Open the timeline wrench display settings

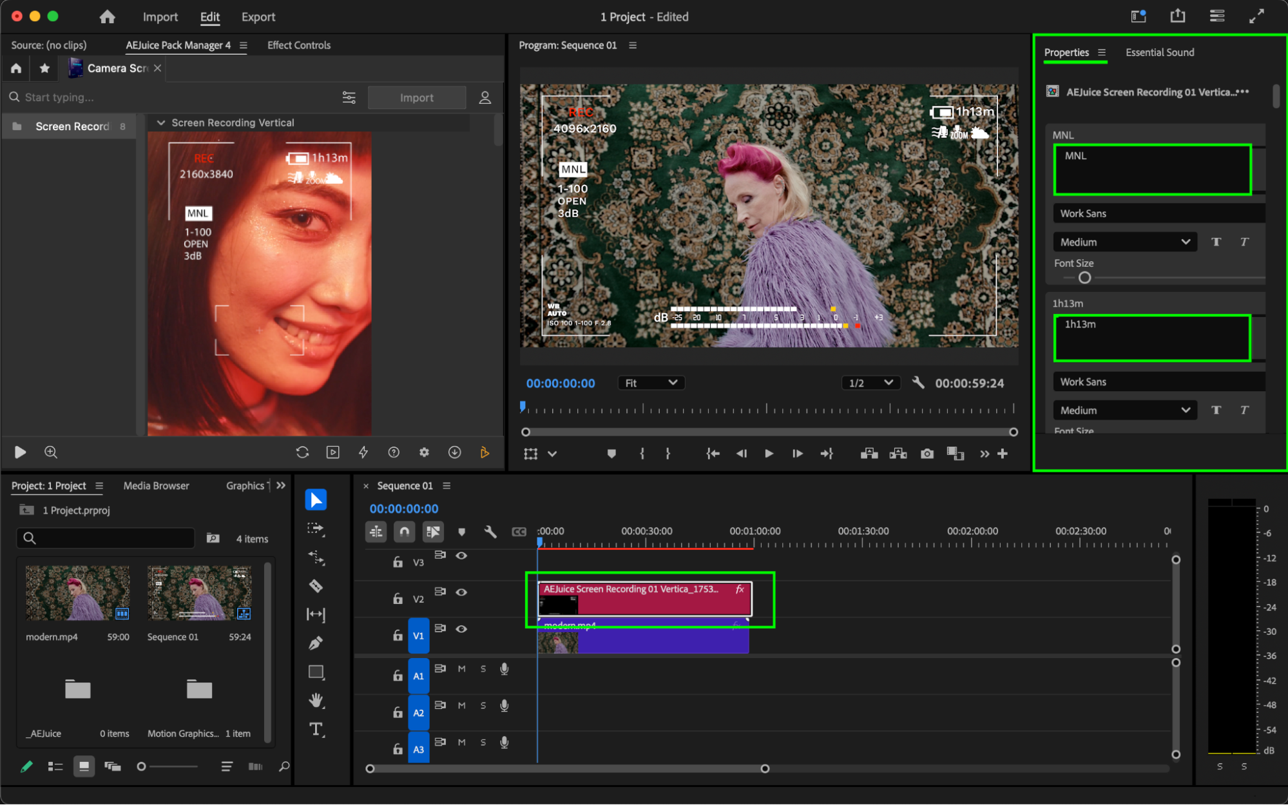[490, 532]
